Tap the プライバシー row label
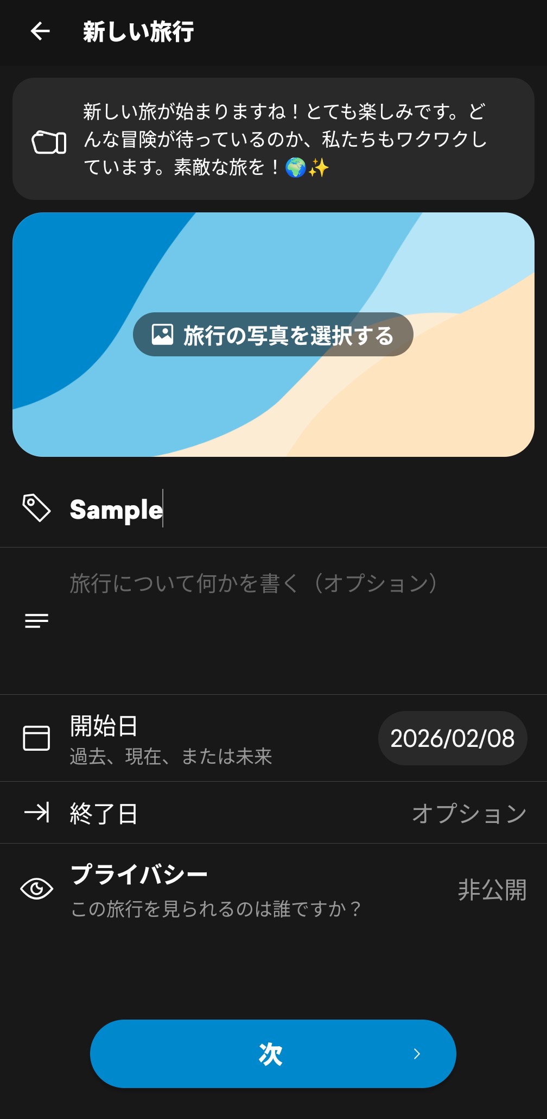547x1119 pixels. pos(139,875)
